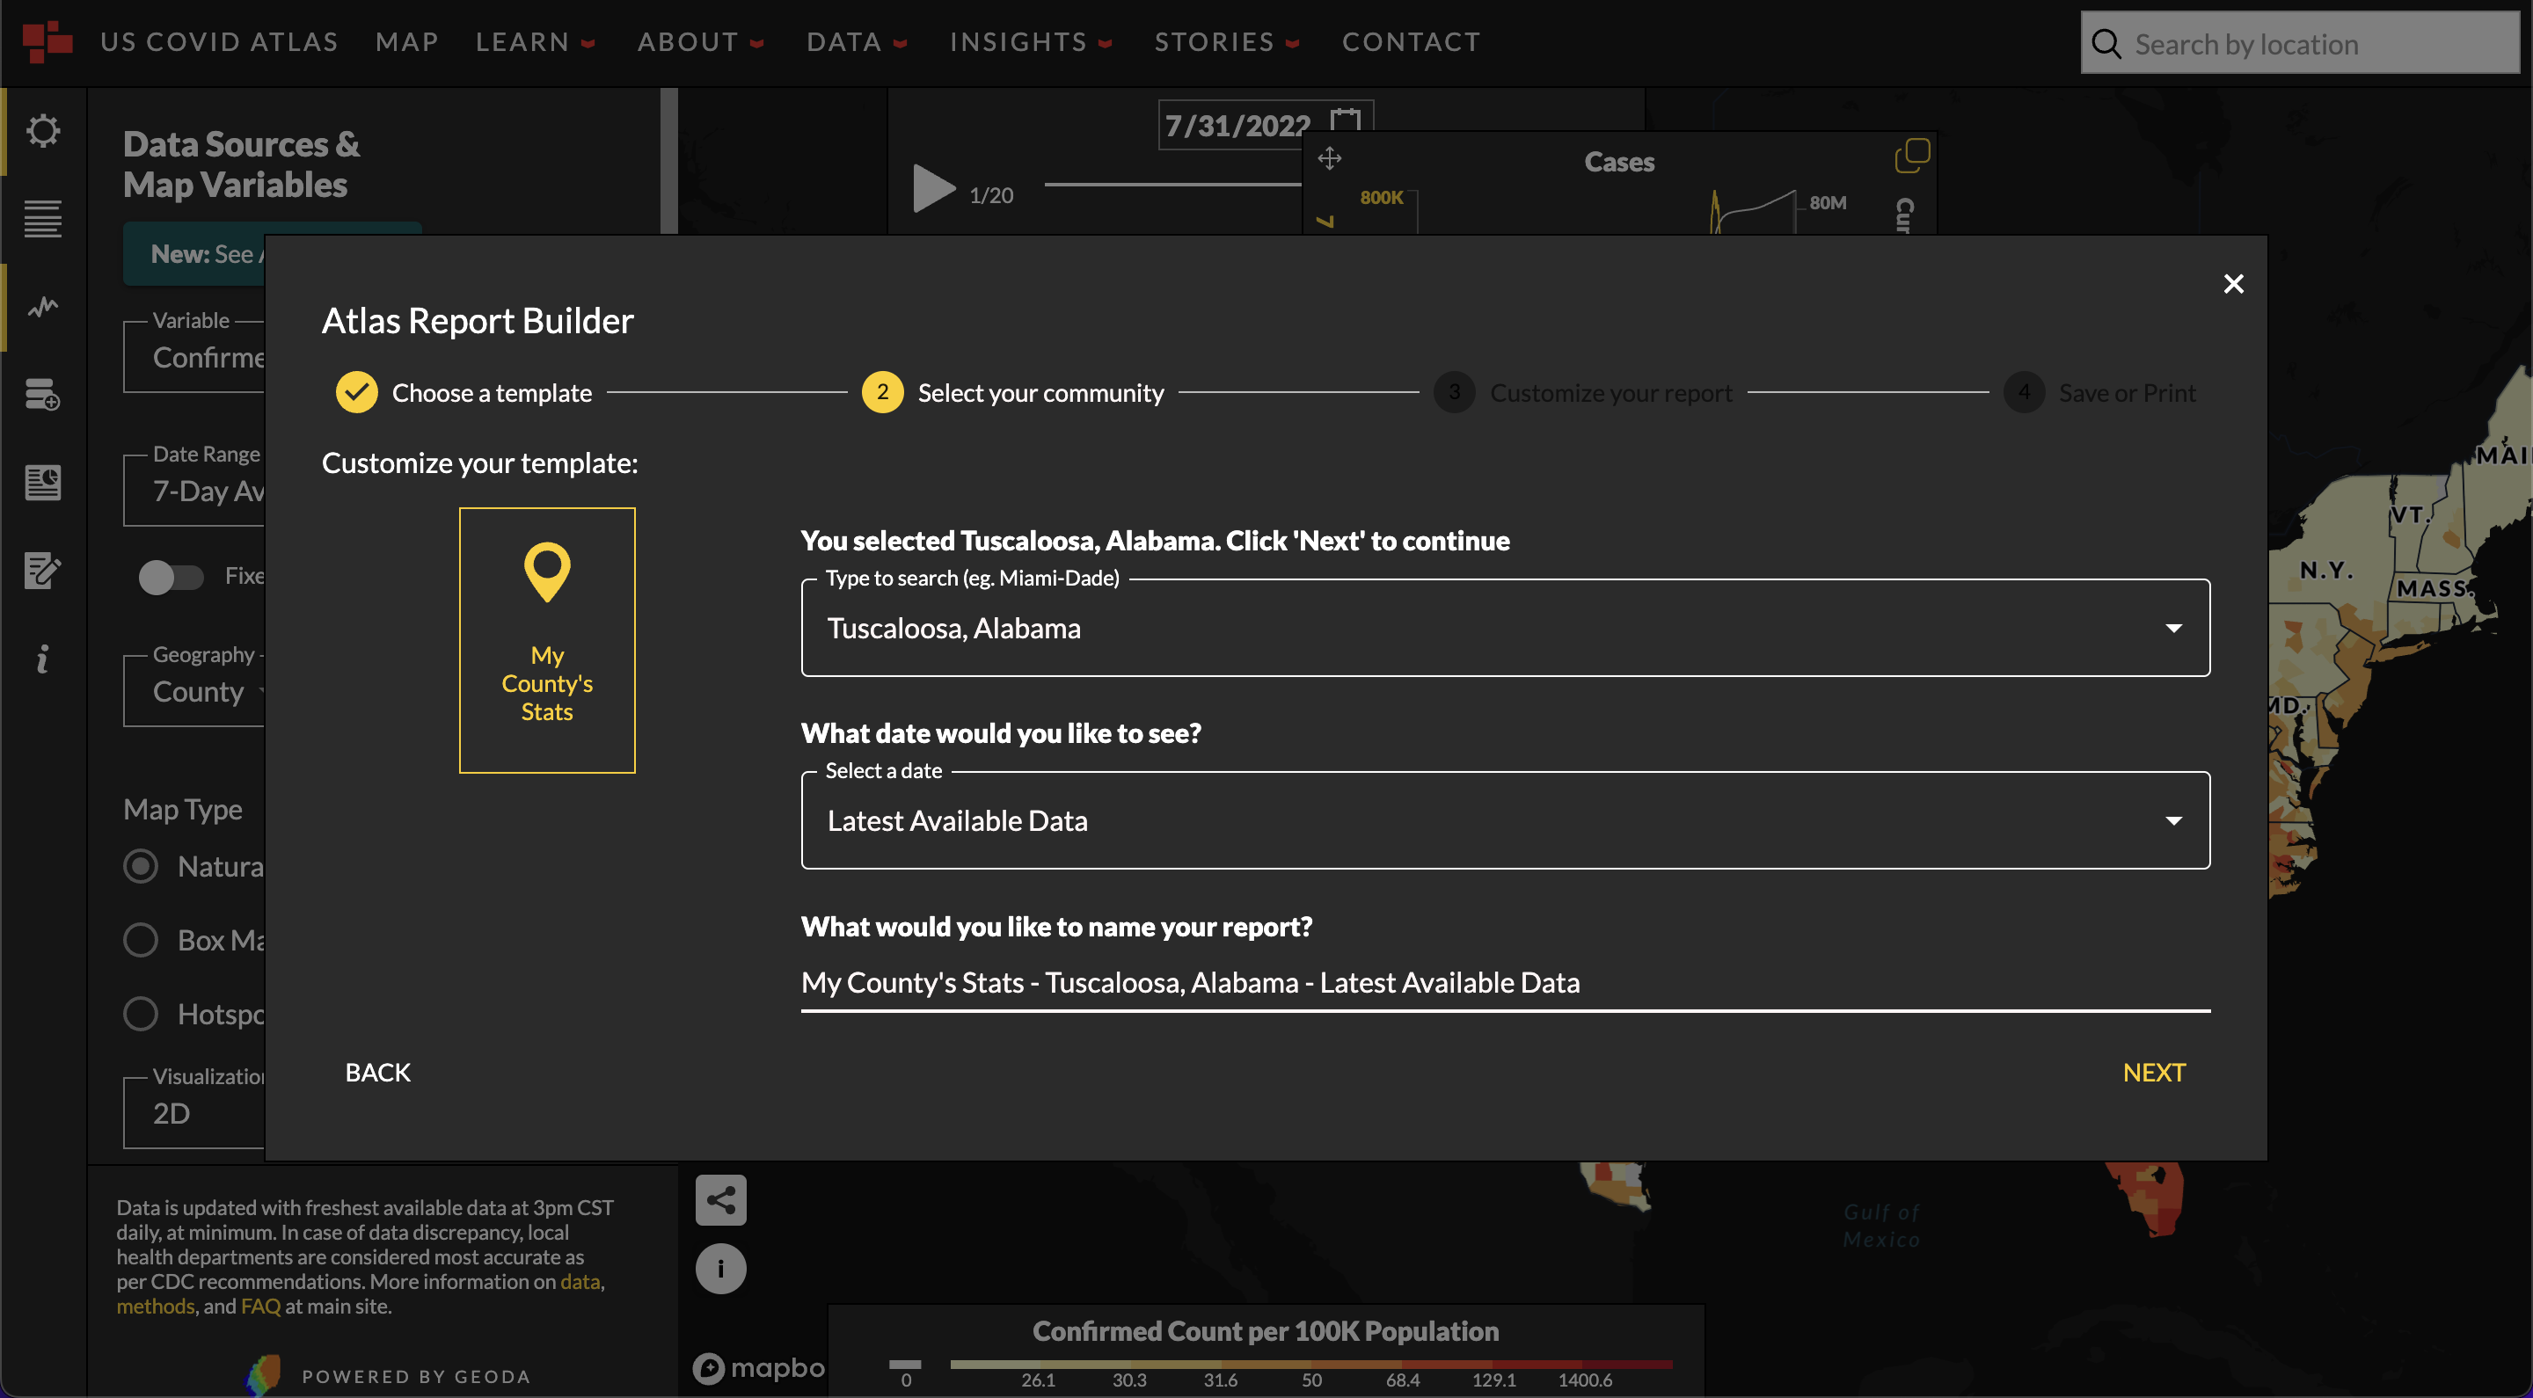The height and width of the screenshot is (1398, 2533).
Task: Open the data table lines icon
Action: coord(42,218)
